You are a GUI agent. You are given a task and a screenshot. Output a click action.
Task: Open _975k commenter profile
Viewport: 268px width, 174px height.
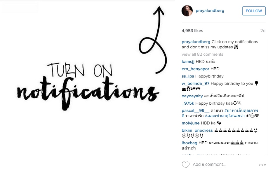pyautogui.click(x=188, y=103)
